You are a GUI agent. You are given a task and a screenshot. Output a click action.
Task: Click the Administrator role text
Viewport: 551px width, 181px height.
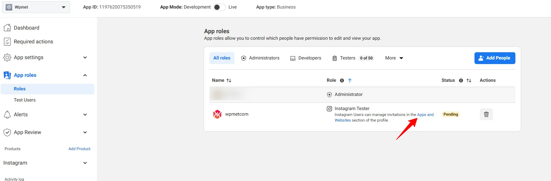coord(349,95)
